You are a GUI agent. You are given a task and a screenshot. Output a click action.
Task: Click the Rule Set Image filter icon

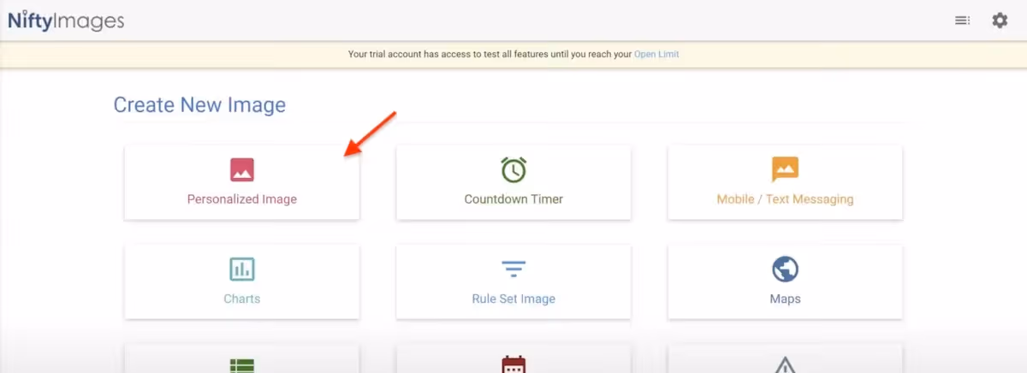point(513,269)
